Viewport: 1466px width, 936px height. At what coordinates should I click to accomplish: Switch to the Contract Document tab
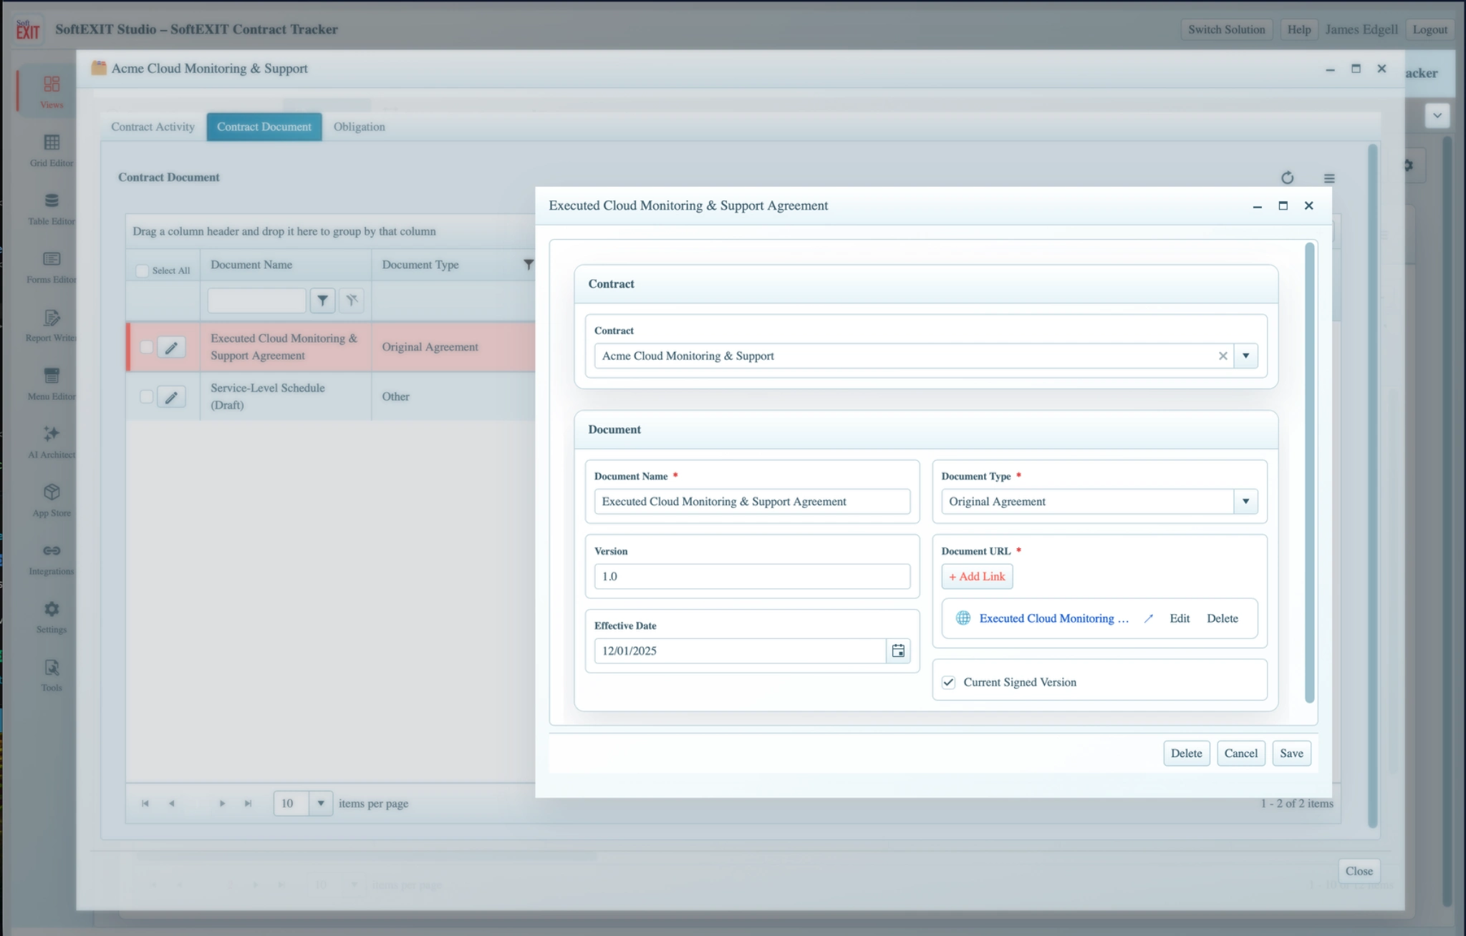(x=264, y=127)
